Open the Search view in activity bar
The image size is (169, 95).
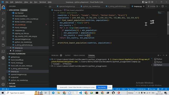point(3,13)
